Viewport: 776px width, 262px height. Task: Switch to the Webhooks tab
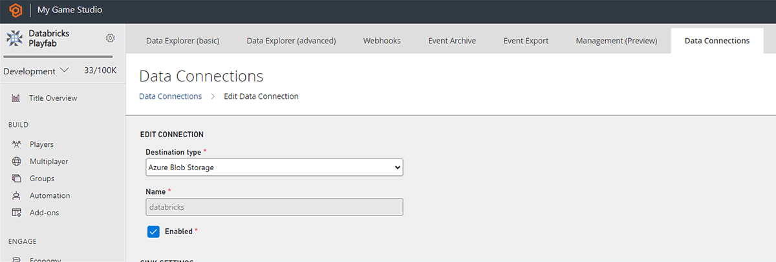[x=382, y=41]
